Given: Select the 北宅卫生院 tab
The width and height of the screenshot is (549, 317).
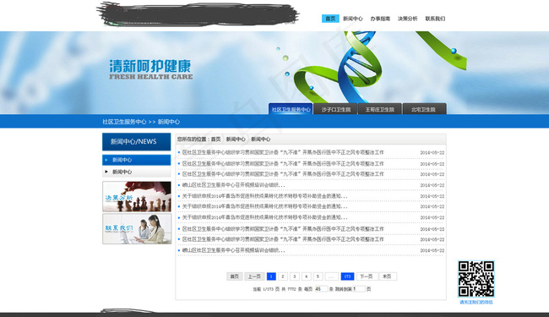Looking at the screenshot, I should [x=424, y=109].
